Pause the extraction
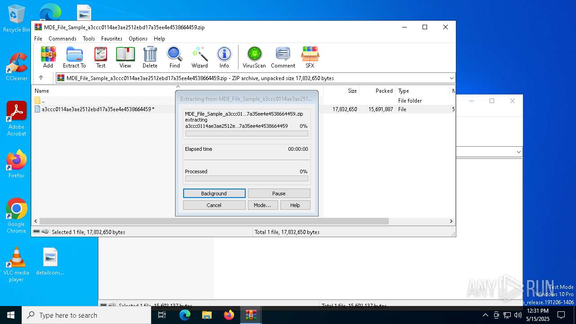Viewport: 576px width, 324px height. 279,193
